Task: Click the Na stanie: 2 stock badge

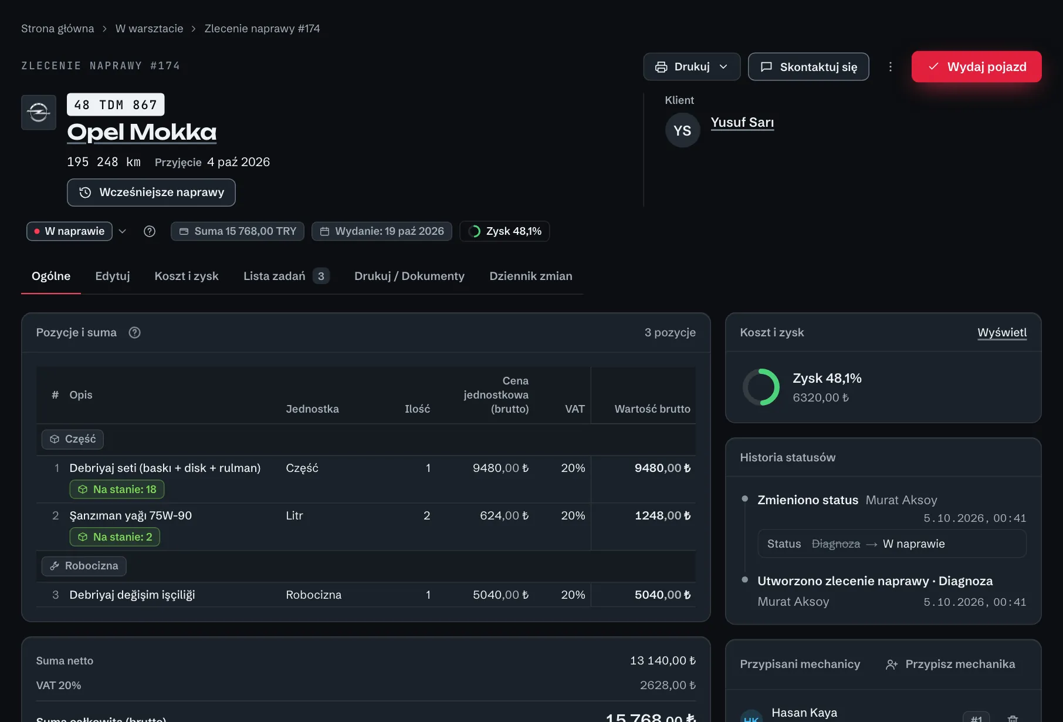Action: click(x=115, y=537)
